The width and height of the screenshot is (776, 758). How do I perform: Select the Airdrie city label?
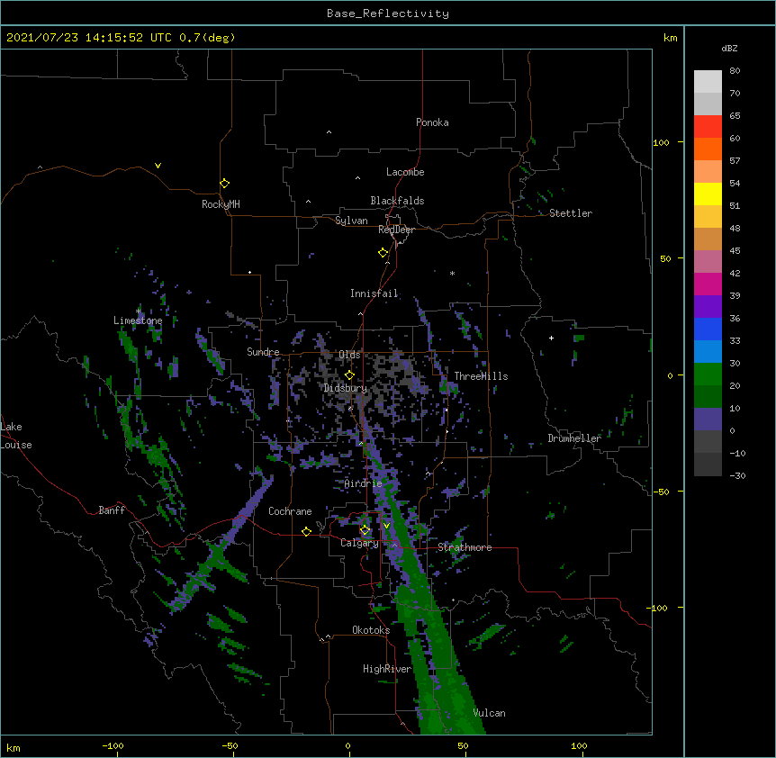[x=364, y=483]
